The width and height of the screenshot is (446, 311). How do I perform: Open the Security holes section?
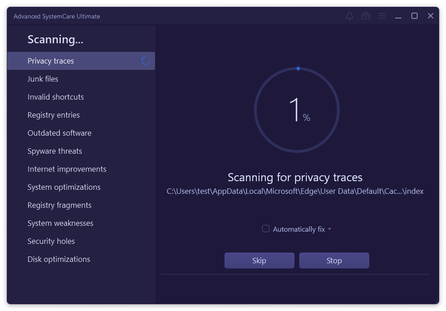point(51,241)
